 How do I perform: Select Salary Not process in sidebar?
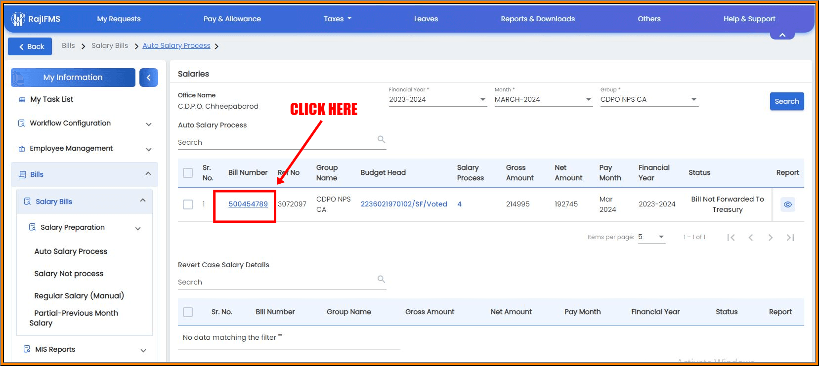(x=69, y=274)
